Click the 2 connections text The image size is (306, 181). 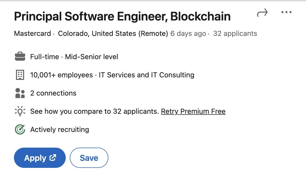tap(53, 93)
